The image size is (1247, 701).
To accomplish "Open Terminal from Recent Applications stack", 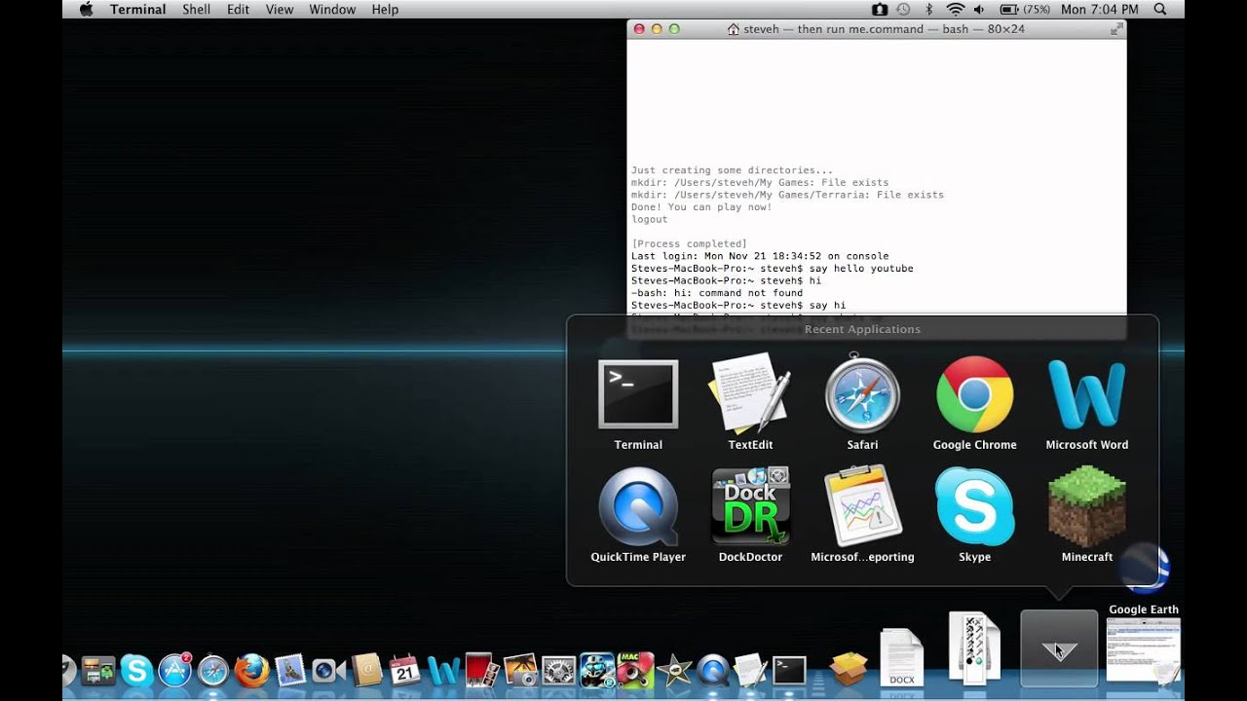I will (638, 394).
